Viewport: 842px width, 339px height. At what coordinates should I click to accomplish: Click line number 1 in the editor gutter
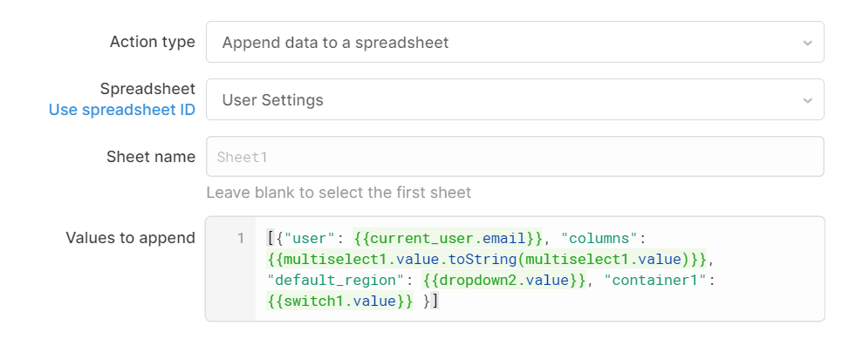[241, 238]
